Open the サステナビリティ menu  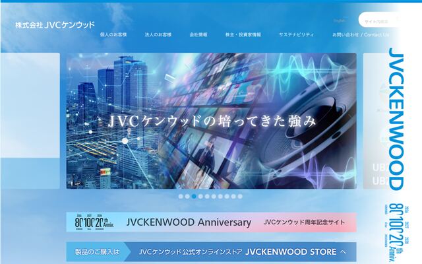tap(296, 34)
